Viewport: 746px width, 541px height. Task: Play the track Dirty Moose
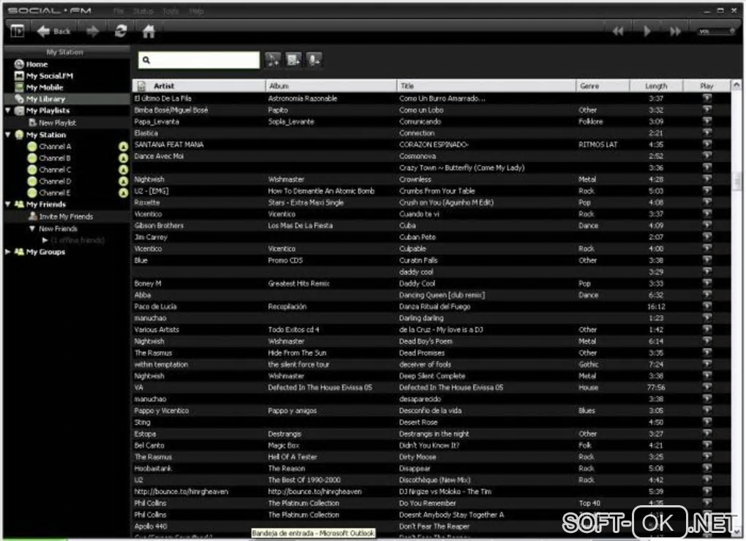click(707, 456)
